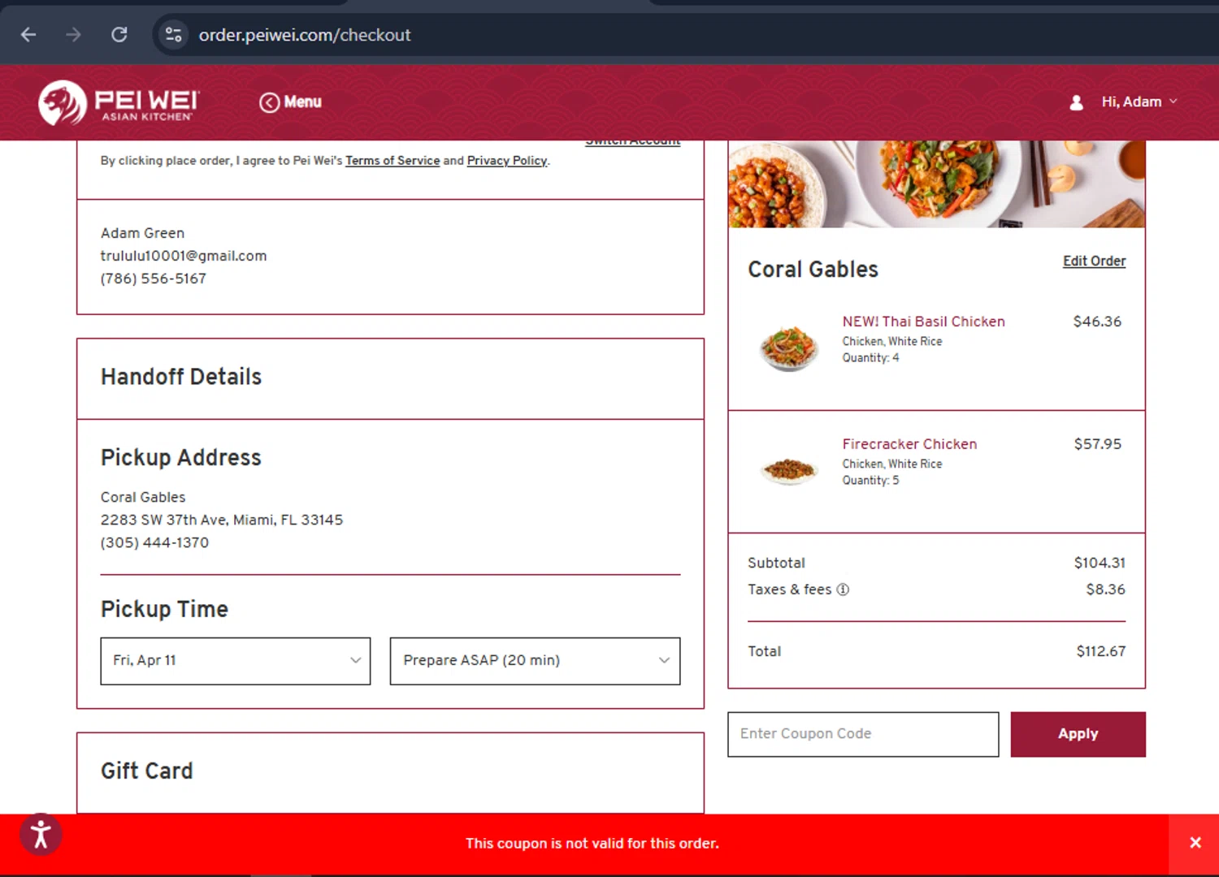Click the Edit Order link
Screen dimensions: 1219x877
[1094, 261]
